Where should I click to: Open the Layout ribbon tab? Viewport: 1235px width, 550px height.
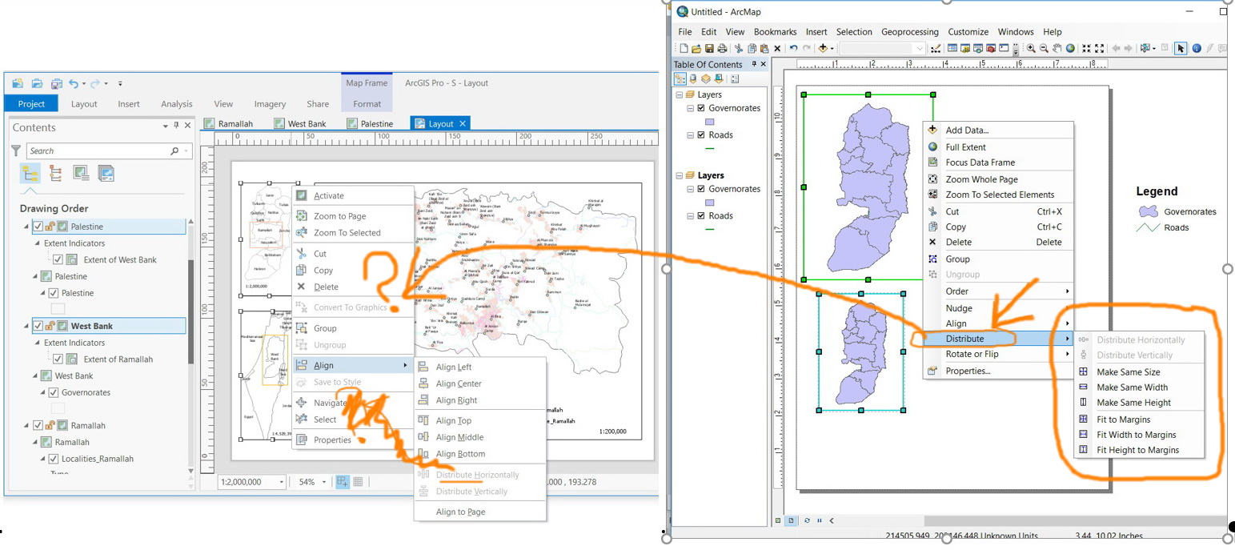[x=84, y=104]
